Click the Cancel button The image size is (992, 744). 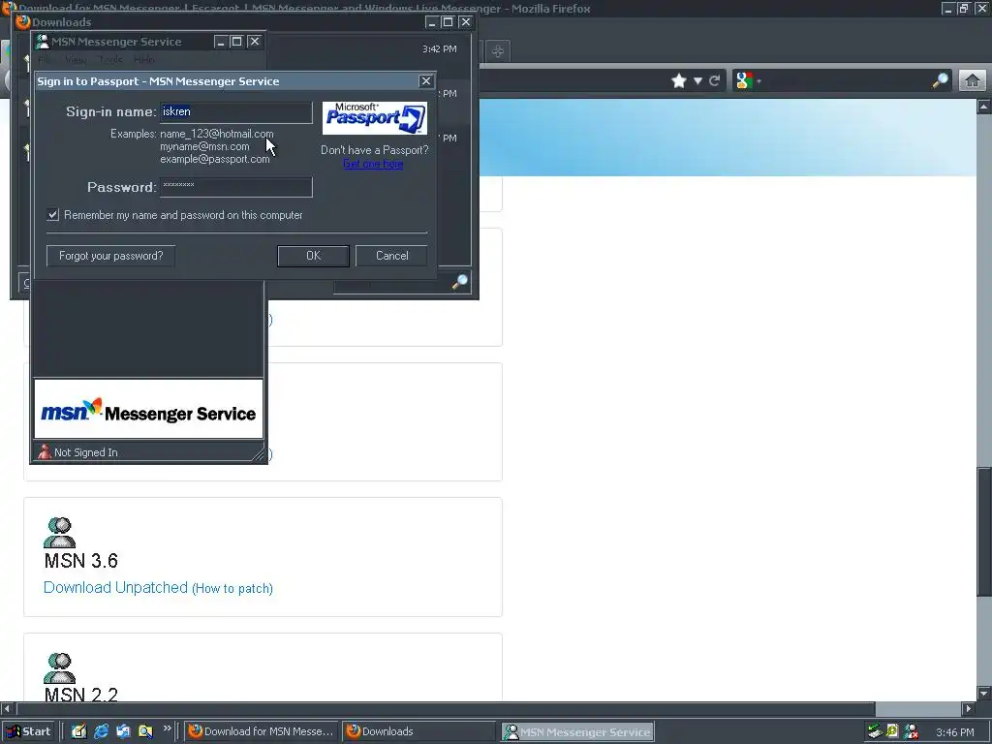tap(391, 256)
